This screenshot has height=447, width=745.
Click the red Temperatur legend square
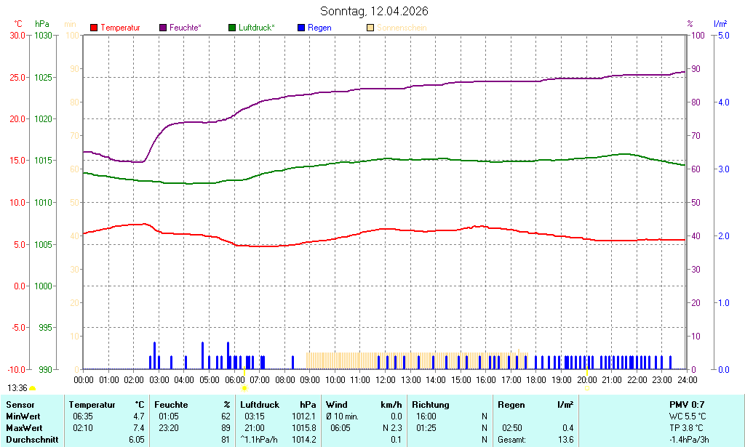coord(94,28)
